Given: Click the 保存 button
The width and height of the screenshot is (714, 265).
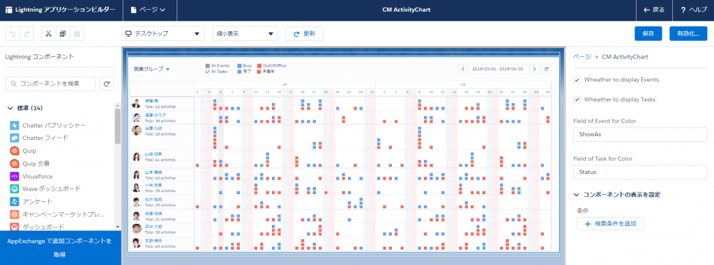Looking at the screenshot, I should click(x=648, y=33).
